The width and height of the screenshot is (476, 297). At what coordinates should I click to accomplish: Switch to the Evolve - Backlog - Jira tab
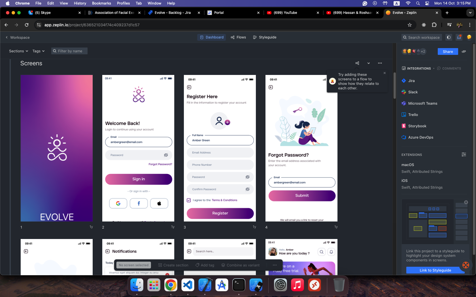click(174, 13)
